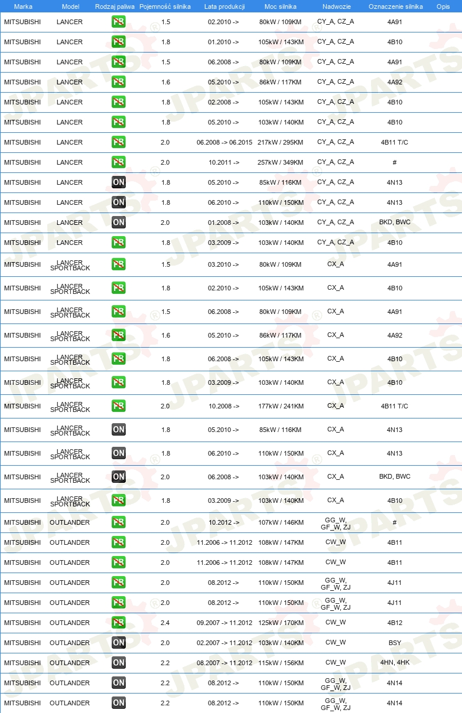
Task: Click petrol icon in Lancer 217kW 4B11 T/C row
Action: pos(118,142)
